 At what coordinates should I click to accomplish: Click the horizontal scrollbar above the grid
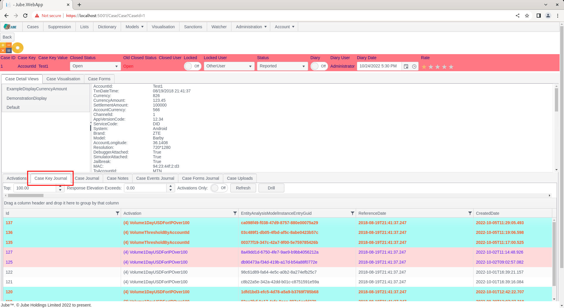click(278, 195)
